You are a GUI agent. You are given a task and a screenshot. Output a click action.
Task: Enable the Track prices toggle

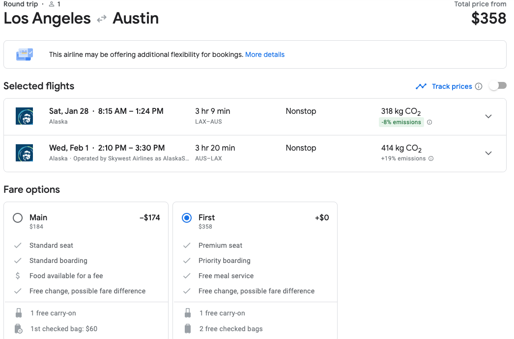click(x=497, y=86)
